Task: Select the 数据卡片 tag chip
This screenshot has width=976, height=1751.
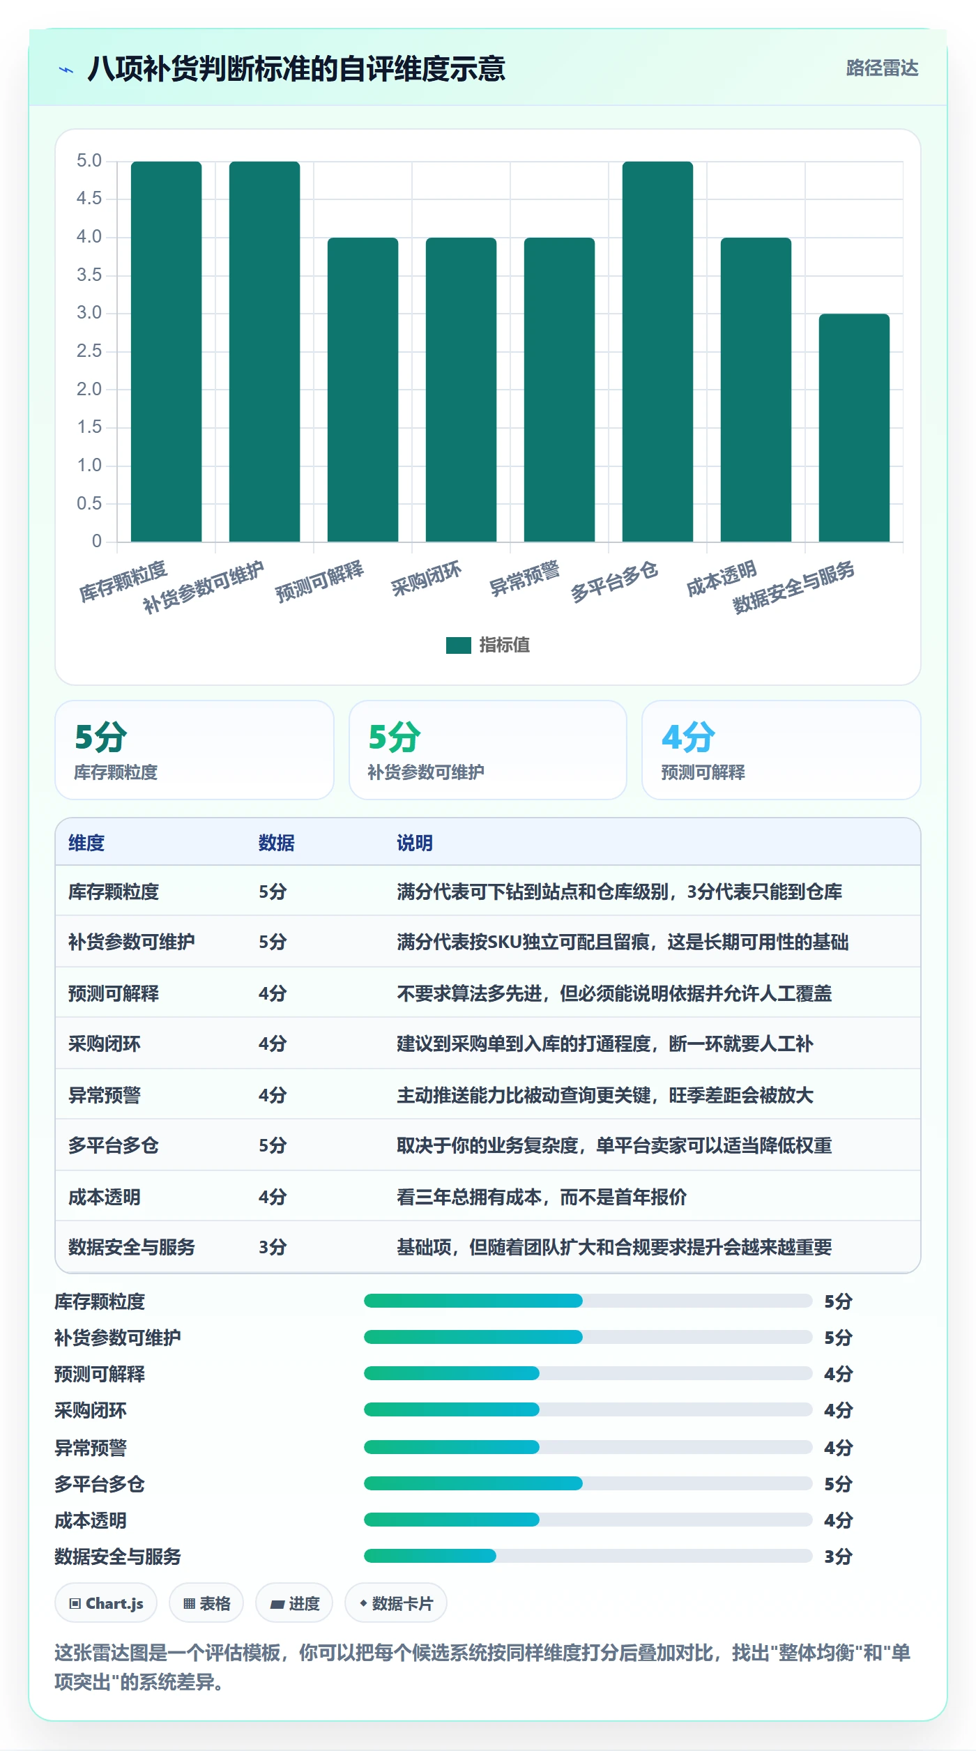Action: 396,1603
